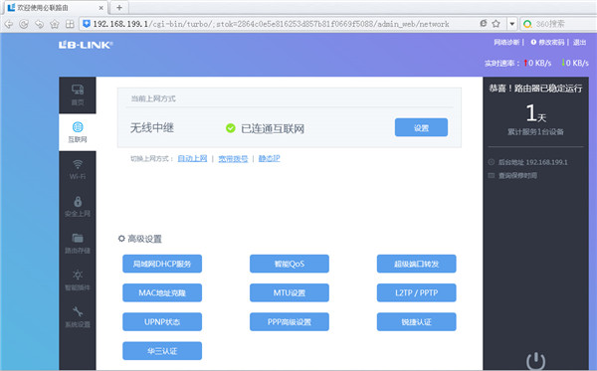This screenshot has width=597, height=371.
Task: Switch to 宽带拨号 mode link
Action: 233,158
